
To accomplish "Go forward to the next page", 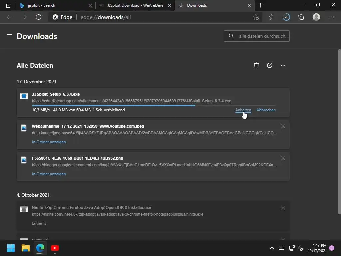I will click(x=24, y=17).
